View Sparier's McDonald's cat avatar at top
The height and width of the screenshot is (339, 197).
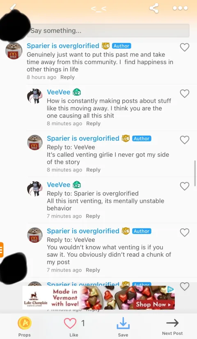tap(14, 51)
